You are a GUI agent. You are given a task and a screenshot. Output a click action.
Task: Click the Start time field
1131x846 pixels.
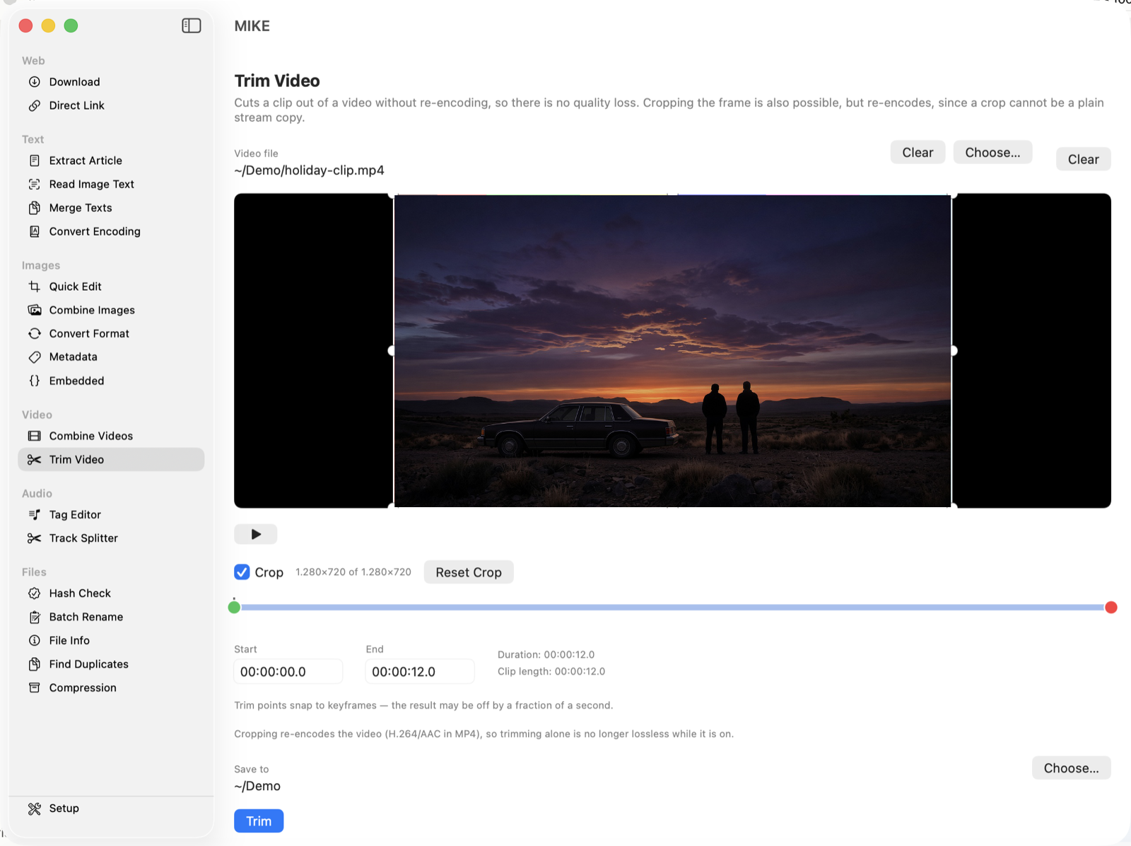(288, 671)
